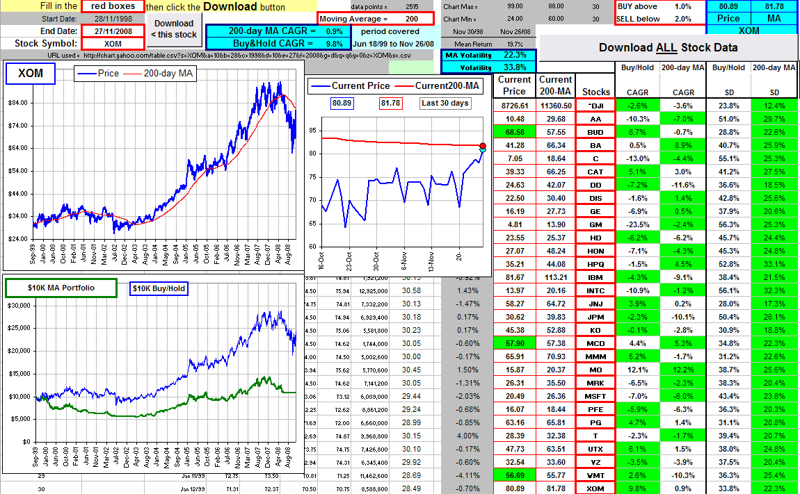Click the GM Buy/Hold CAGR -23.5% cell
This screenshot has width=800, height=494.
coord(638,225)
